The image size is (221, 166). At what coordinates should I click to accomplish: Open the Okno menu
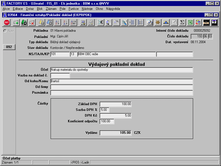99,9
